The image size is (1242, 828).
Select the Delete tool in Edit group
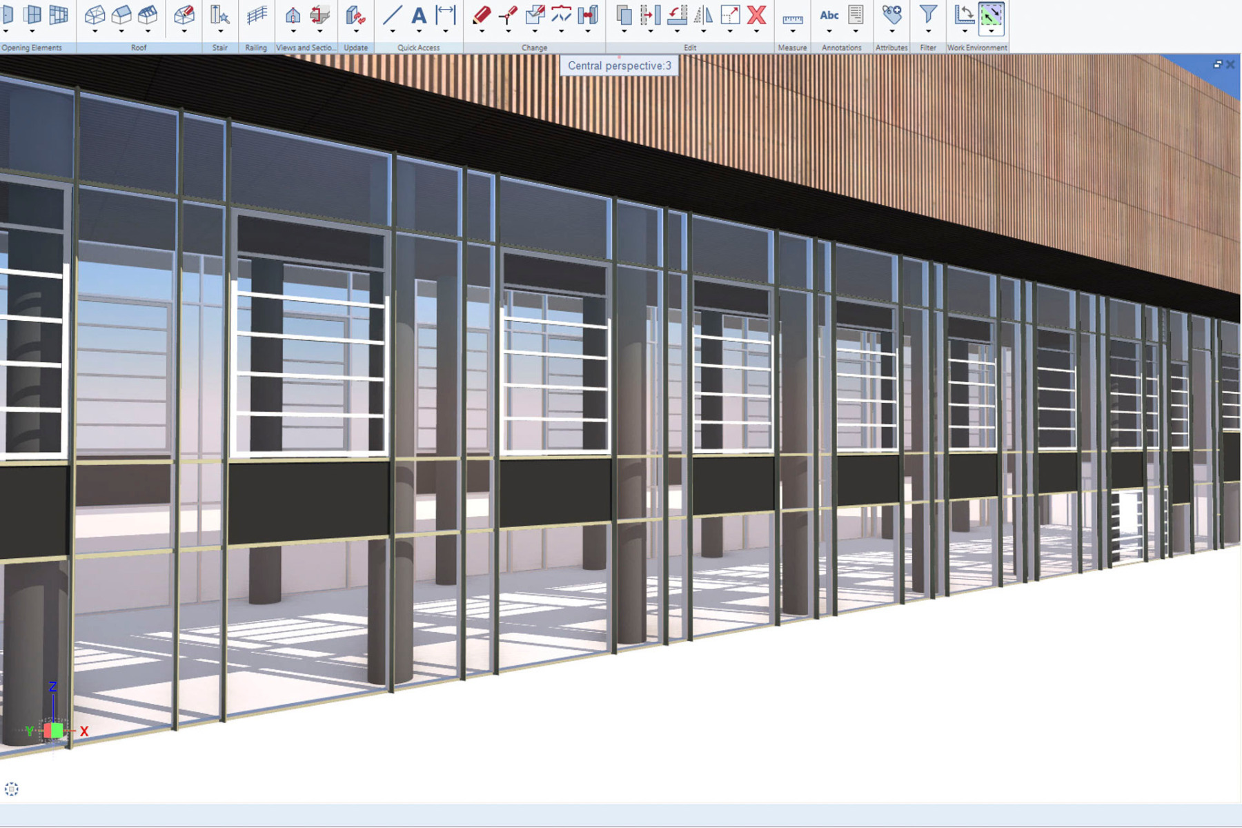pos(756,16)
